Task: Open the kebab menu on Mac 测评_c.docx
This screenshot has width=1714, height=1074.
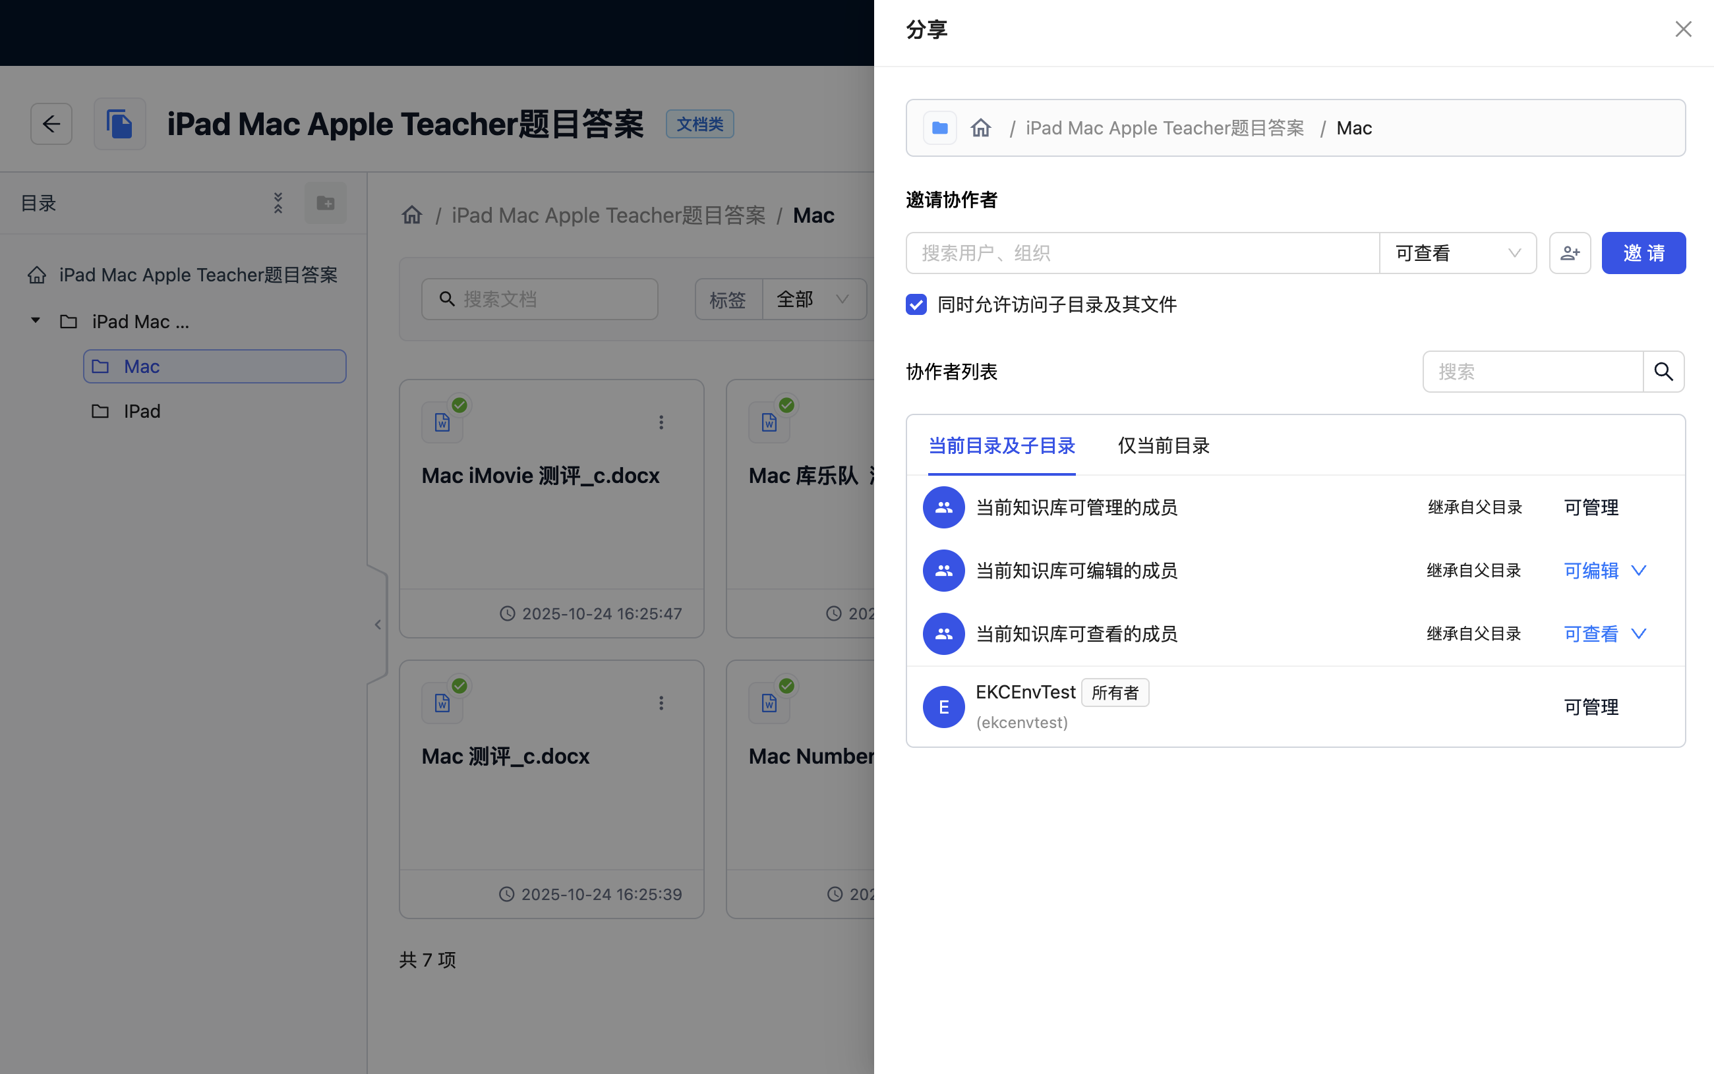Action: click(x=661, y=702)
